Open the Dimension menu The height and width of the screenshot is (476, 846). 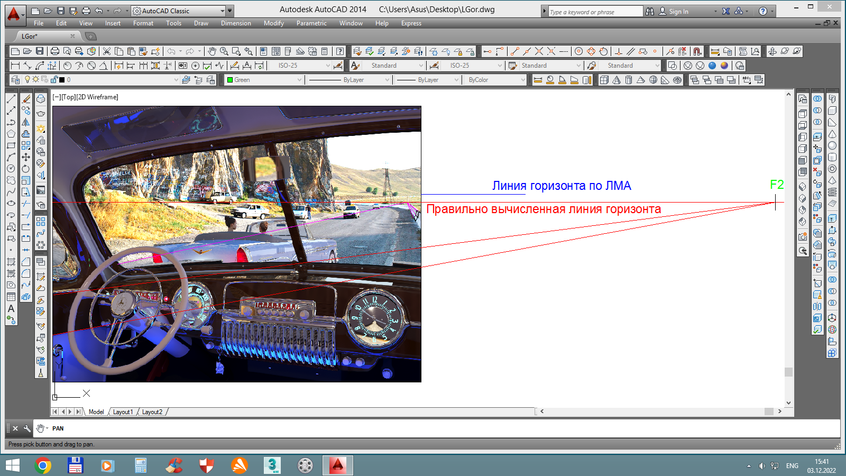(x=236, y=23)
